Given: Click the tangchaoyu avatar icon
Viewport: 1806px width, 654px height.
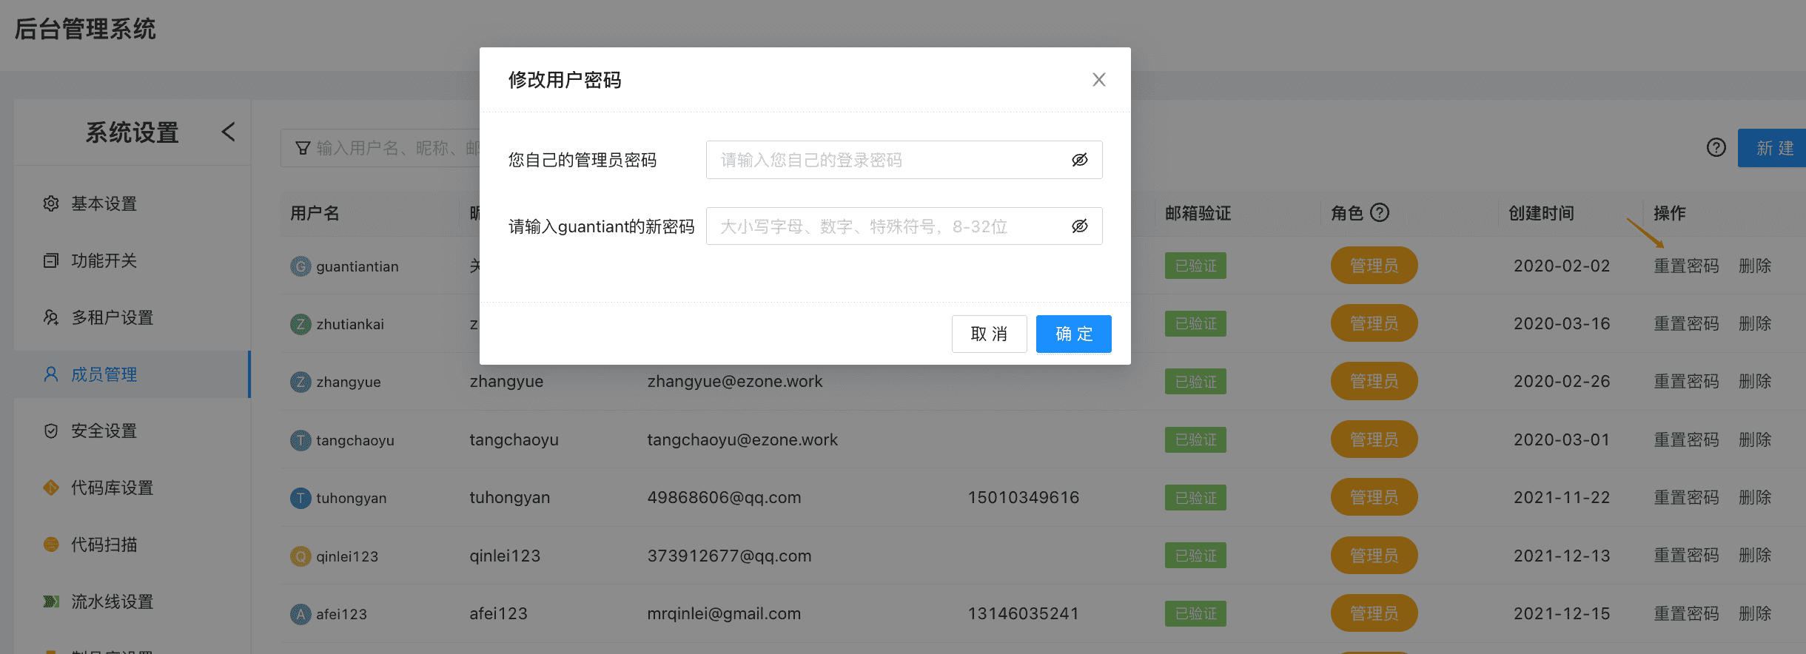Looking at the screenshot, I should tap(301, 440).
